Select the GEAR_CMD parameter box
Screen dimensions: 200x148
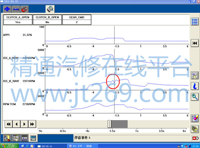point(77,20)
